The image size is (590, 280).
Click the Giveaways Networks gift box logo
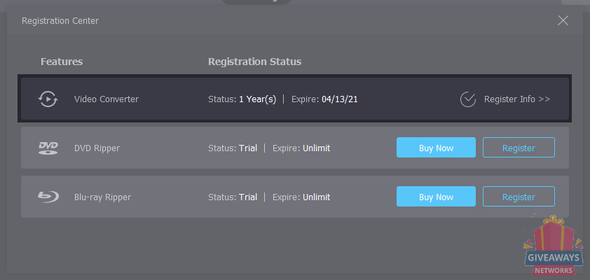[553, 245]
